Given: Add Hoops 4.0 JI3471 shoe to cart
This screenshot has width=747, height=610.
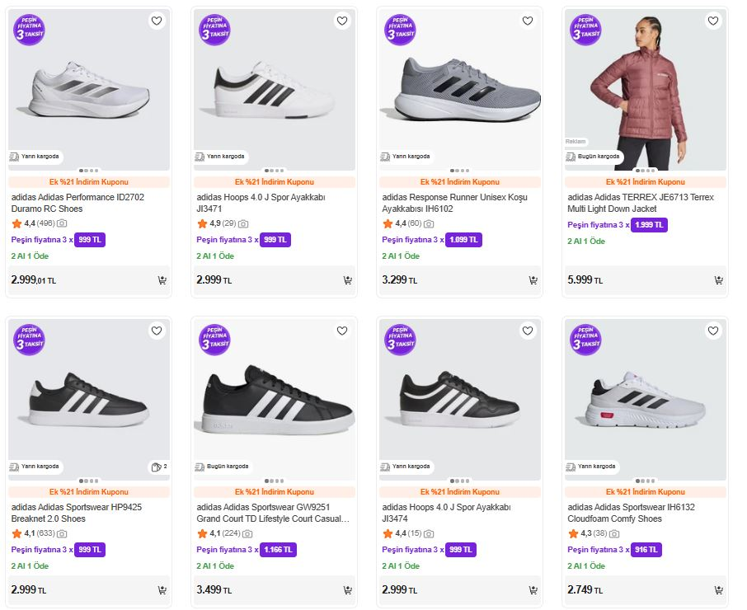Looking at the screenshot, I should click(x=348, y=280).
